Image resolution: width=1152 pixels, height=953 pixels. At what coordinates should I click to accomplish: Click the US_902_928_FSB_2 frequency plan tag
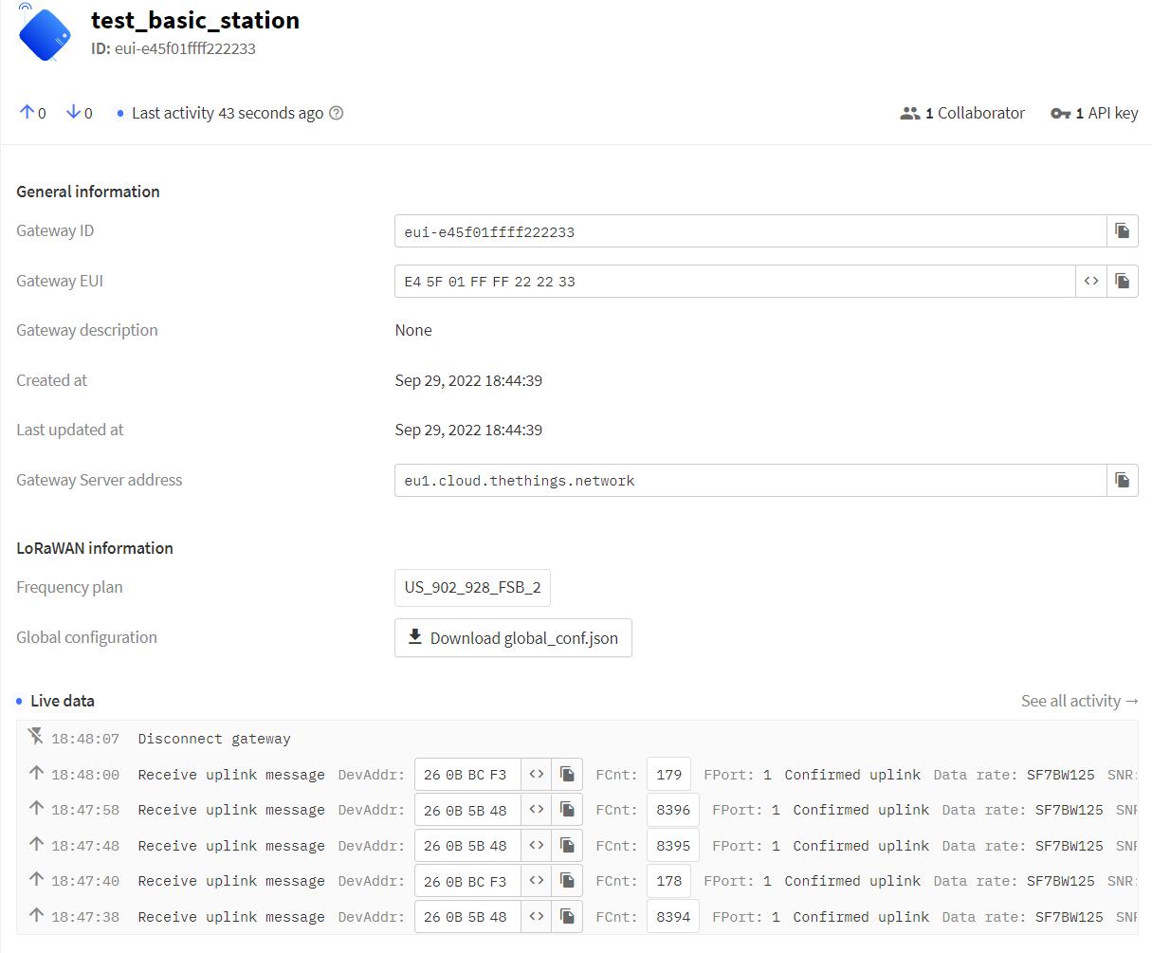(472, 588)
